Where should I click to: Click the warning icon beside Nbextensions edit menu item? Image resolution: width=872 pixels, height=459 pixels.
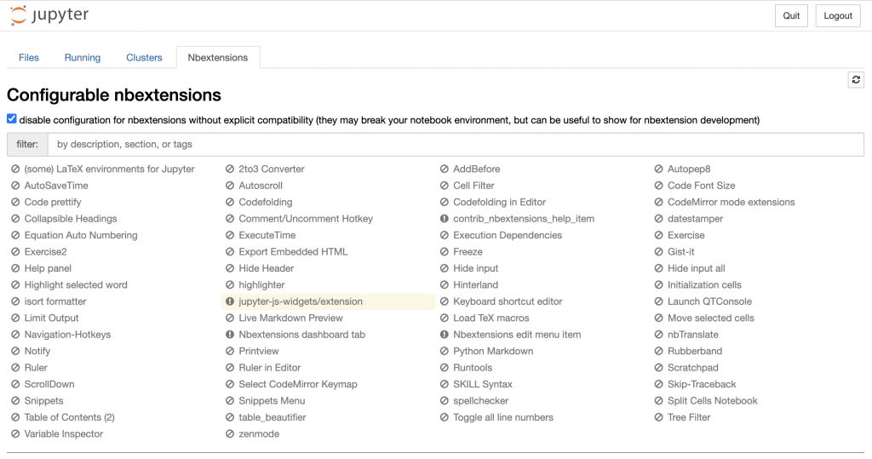[x=444, y=335]
